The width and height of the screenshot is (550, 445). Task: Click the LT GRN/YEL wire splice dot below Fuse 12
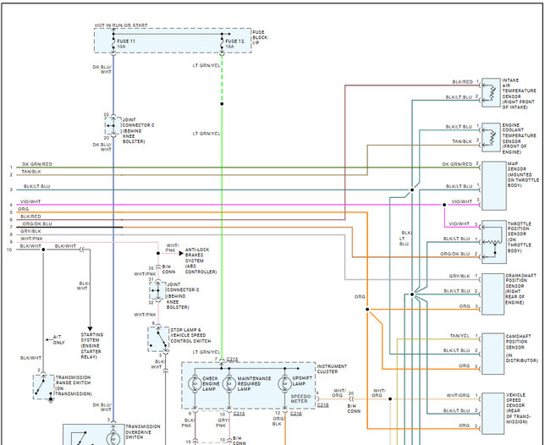(222, 104)
